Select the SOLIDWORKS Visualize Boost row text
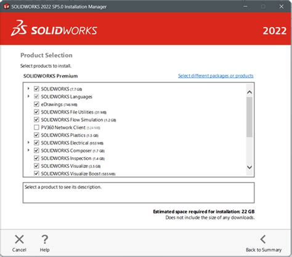The height and width of the screenshot is (257, 292). 78,173
